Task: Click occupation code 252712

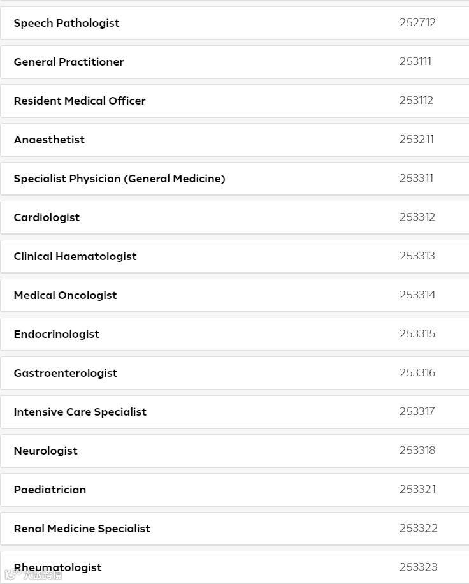Action: point(417,22)
